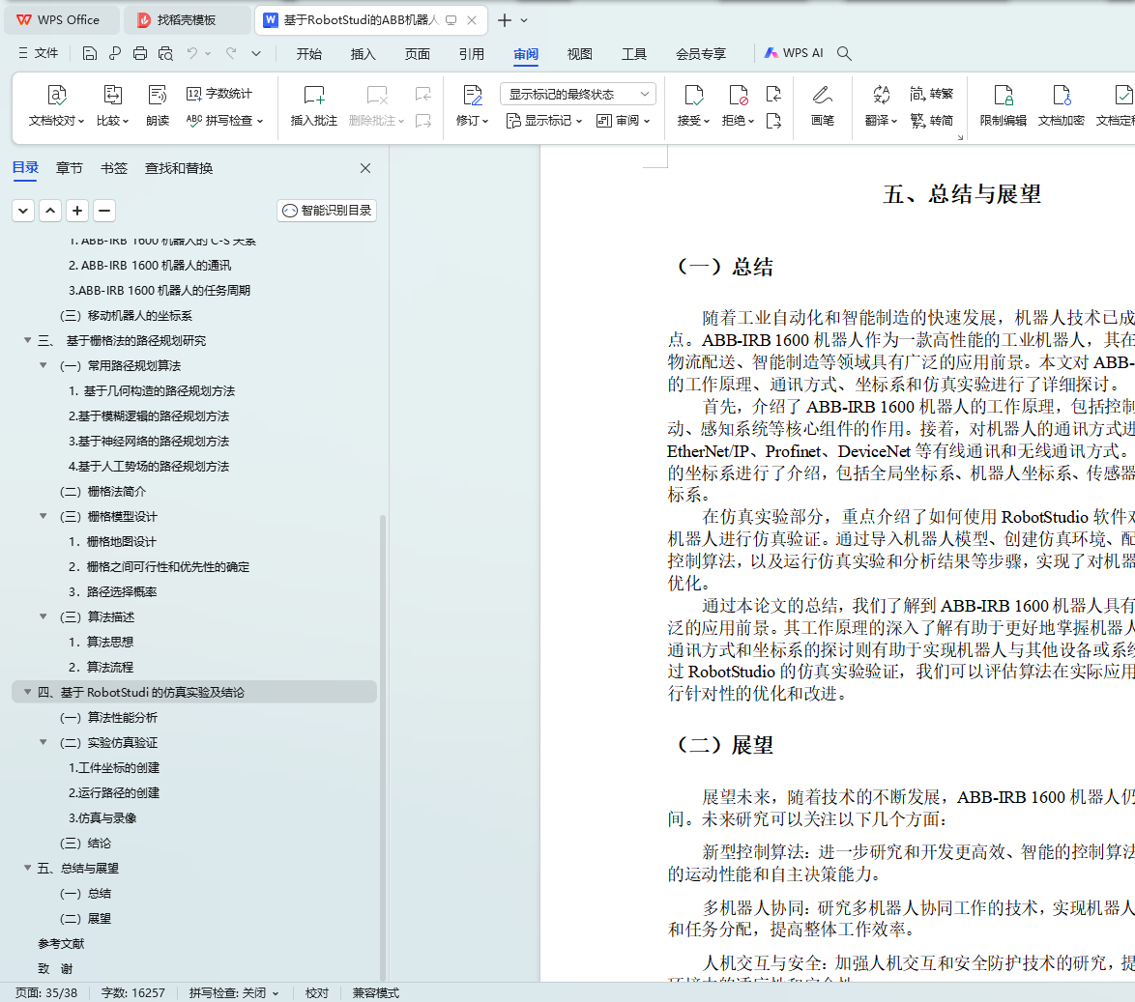Accept the change with 接受
Image resolution: width=1135 pixels, height=1002 pixels.
point(693,105)
